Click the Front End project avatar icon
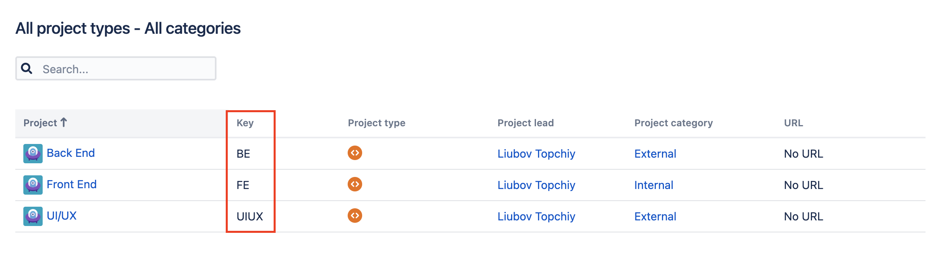 click(x=33, y=185)
